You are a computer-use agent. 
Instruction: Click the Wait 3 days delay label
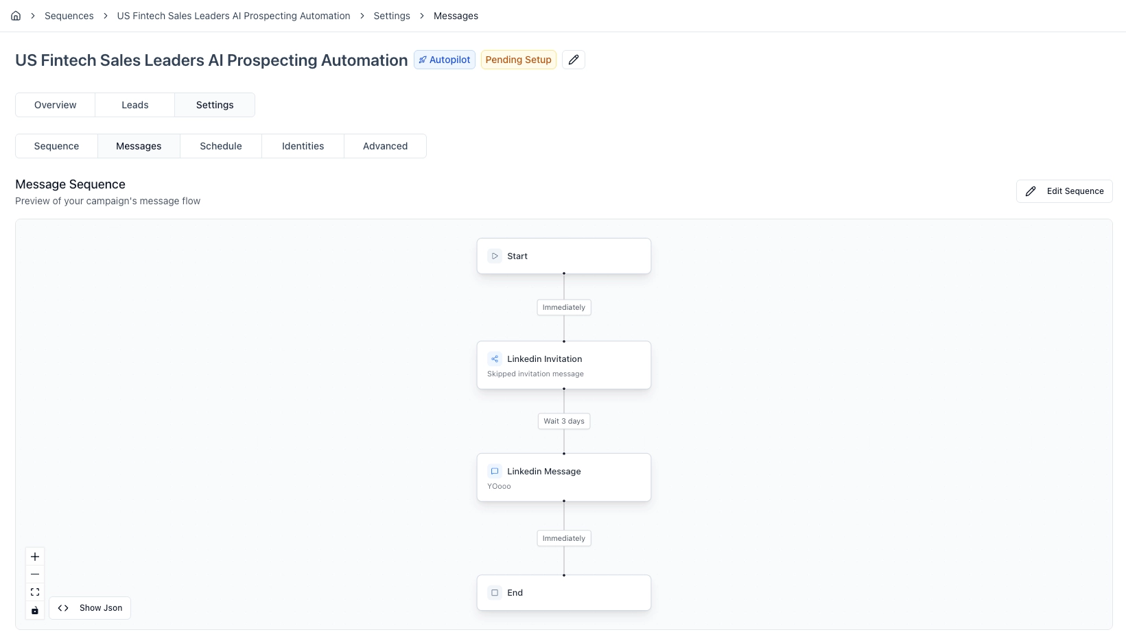coord(564,421)
